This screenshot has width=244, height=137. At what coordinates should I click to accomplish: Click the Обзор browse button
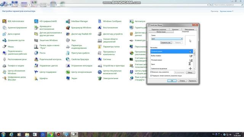[190, 73]
